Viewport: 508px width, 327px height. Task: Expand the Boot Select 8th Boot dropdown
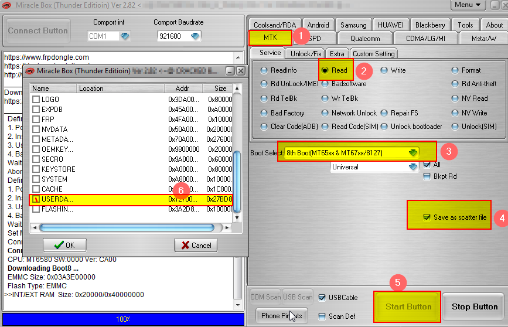click(x=412, y=152)
